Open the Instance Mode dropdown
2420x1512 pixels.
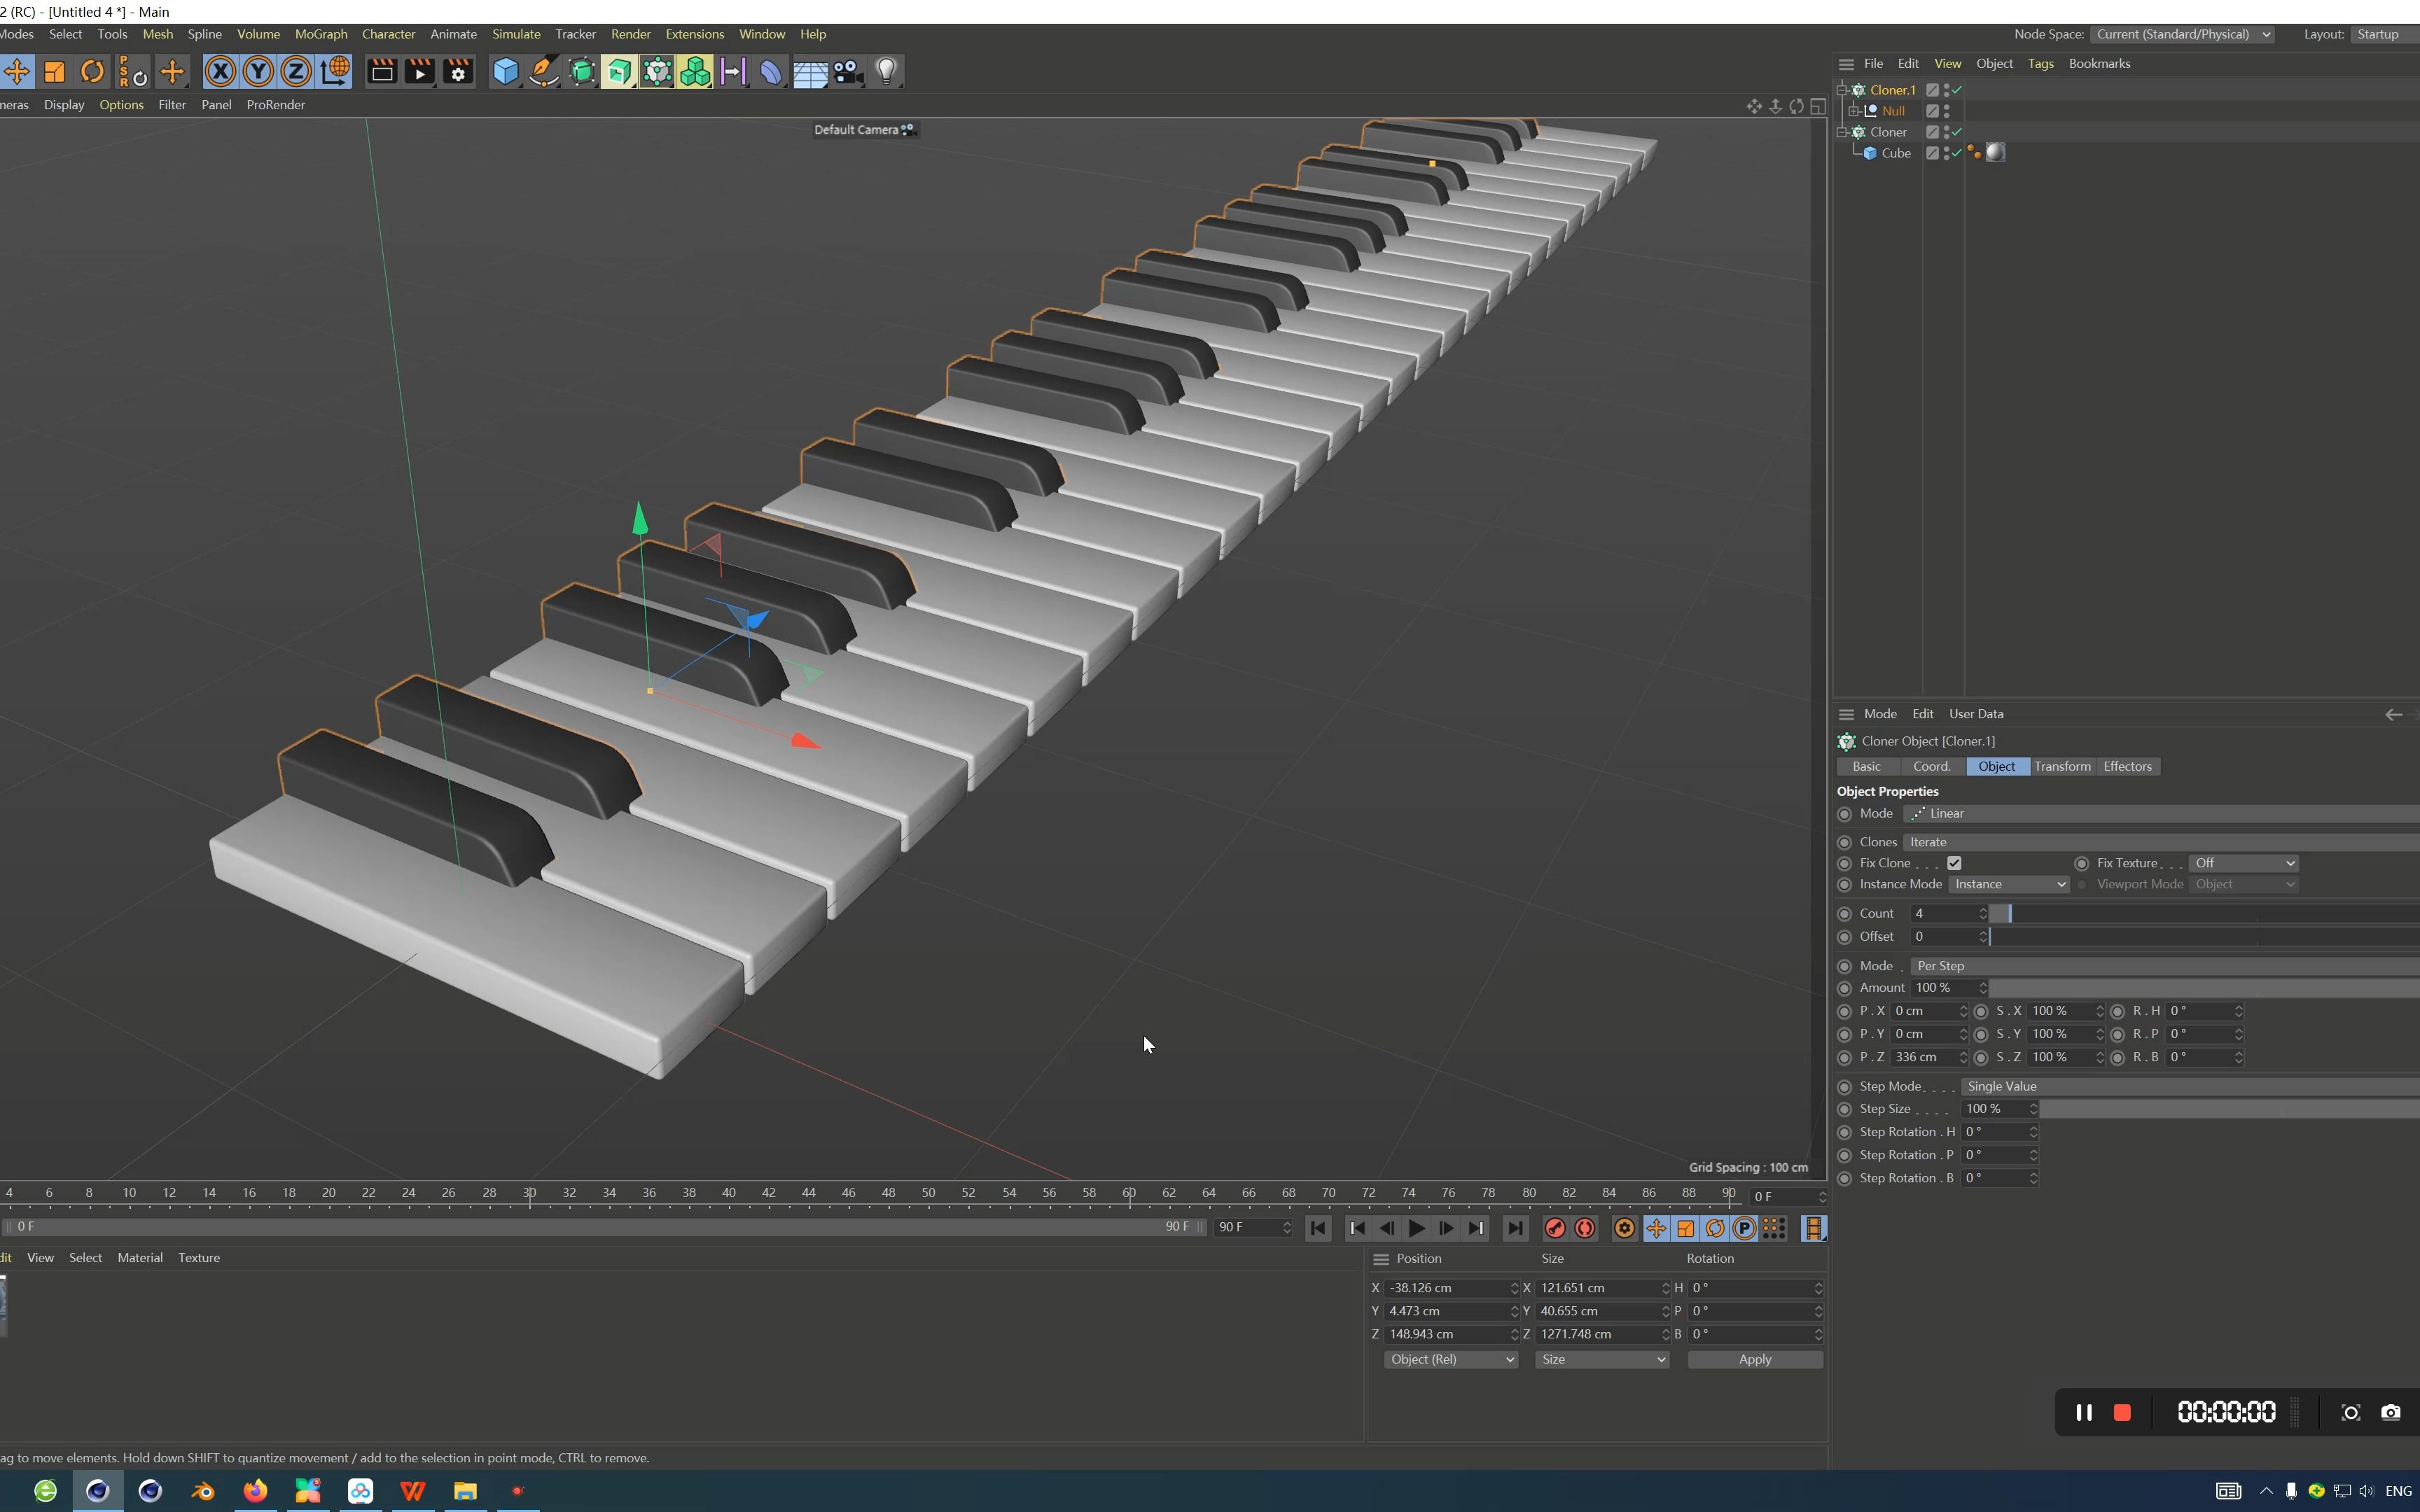(2008, 884)
